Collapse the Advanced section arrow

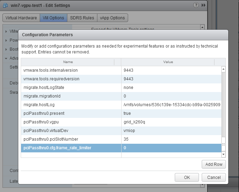6,58
